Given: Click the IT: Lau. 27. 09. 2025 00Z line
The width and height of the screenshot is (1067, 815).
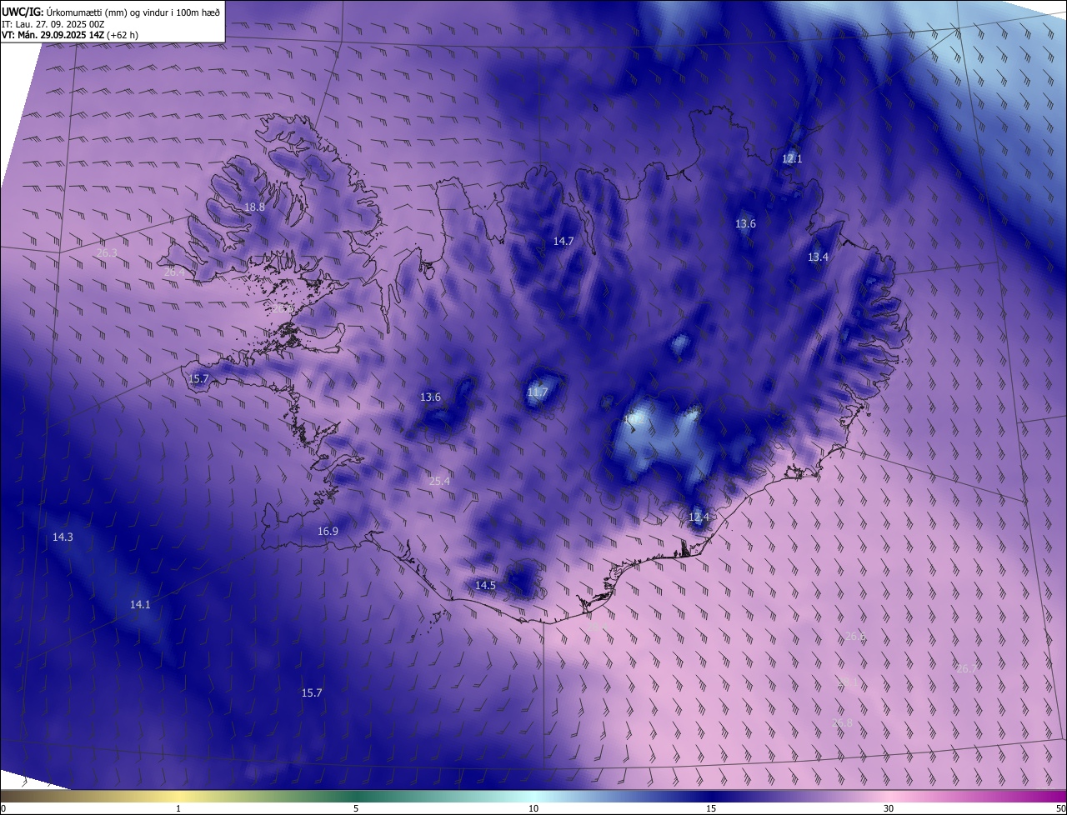Looking at the screenshot, I should pyautogui.click(x=53, y=24).
